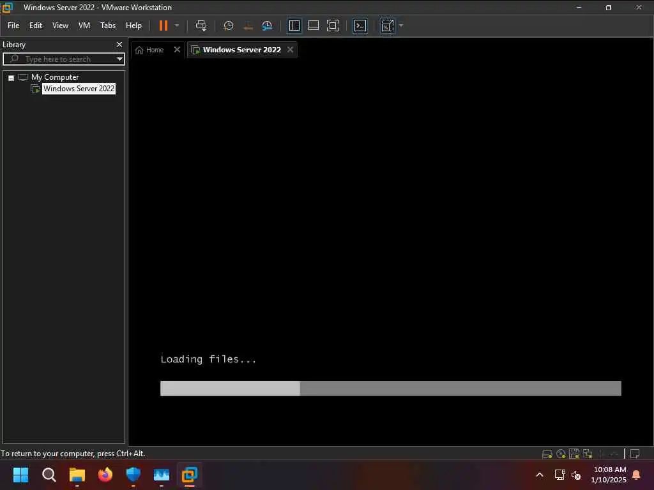
Task: Click the VMware Workstation taskbar icon
Action: click(189, 474)
